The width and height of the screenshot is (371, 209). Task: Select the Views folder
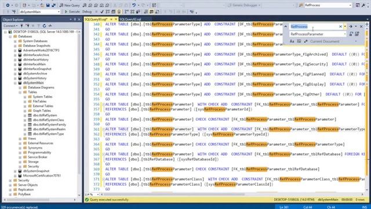(x=32, y=139)
